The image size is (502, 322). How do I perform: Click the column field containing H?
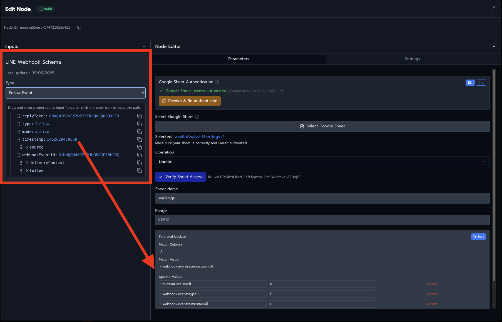click(x=322, y=304)
